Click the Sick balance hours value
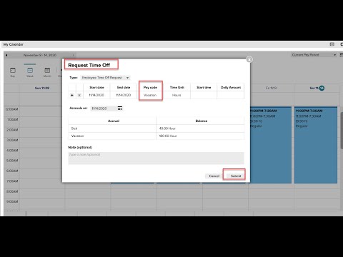The image size is (343, 257). click(x=167, y=128)
